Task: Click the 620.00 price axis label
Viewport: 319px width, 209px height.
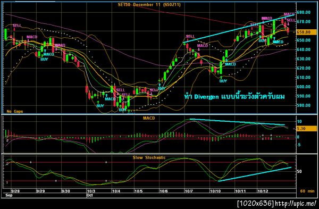Action: coord(304,68)
